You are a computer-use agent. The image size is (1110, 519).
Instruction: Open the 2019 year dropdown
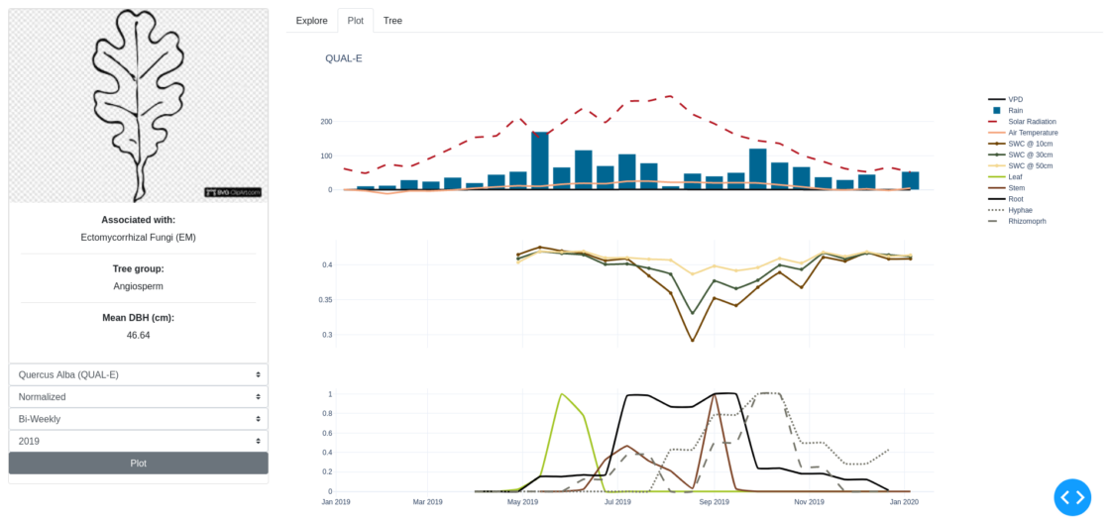[x=138, y=441]
